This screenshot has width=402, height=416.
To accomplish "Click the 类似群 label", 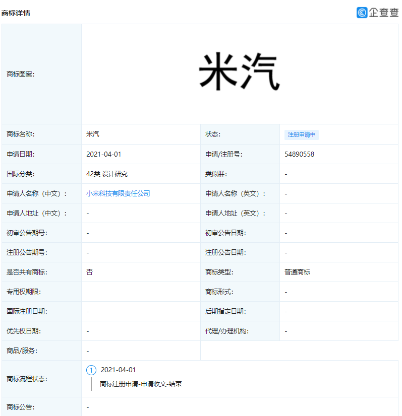I will point(216,174).
